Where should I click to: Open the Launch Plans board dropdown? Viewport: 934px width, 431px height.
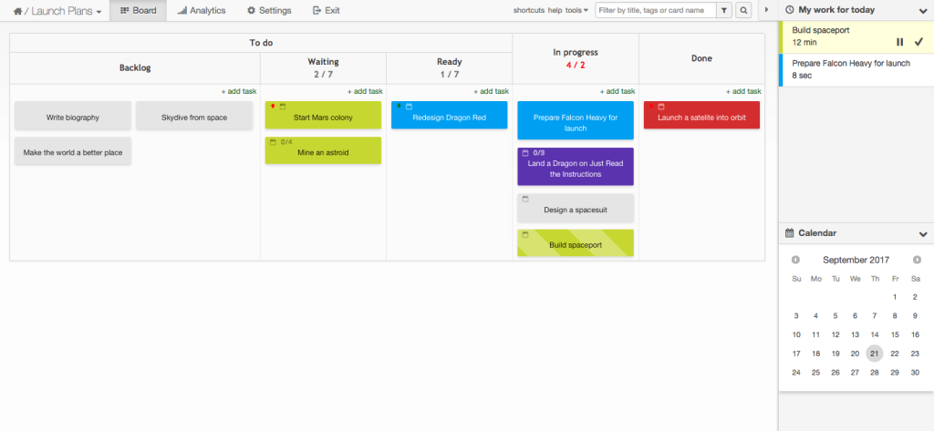coord(66,11)
